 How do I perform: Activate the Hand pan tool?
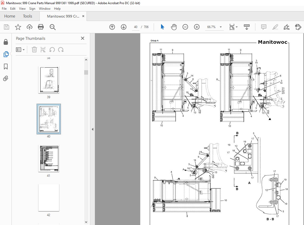pos(174,27)
